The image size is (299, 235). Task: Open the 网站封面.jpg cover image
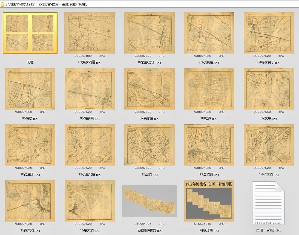[209, 201]
